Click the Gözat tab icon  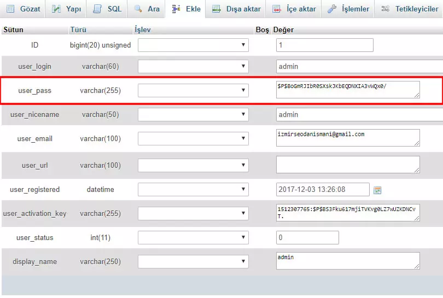(x=10, y=9)
